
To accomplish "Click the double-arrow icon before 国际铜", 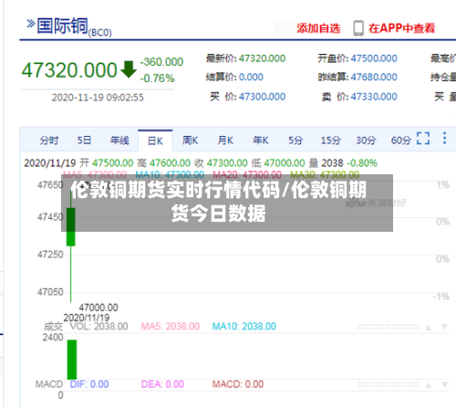I will [x=30, y=24].
